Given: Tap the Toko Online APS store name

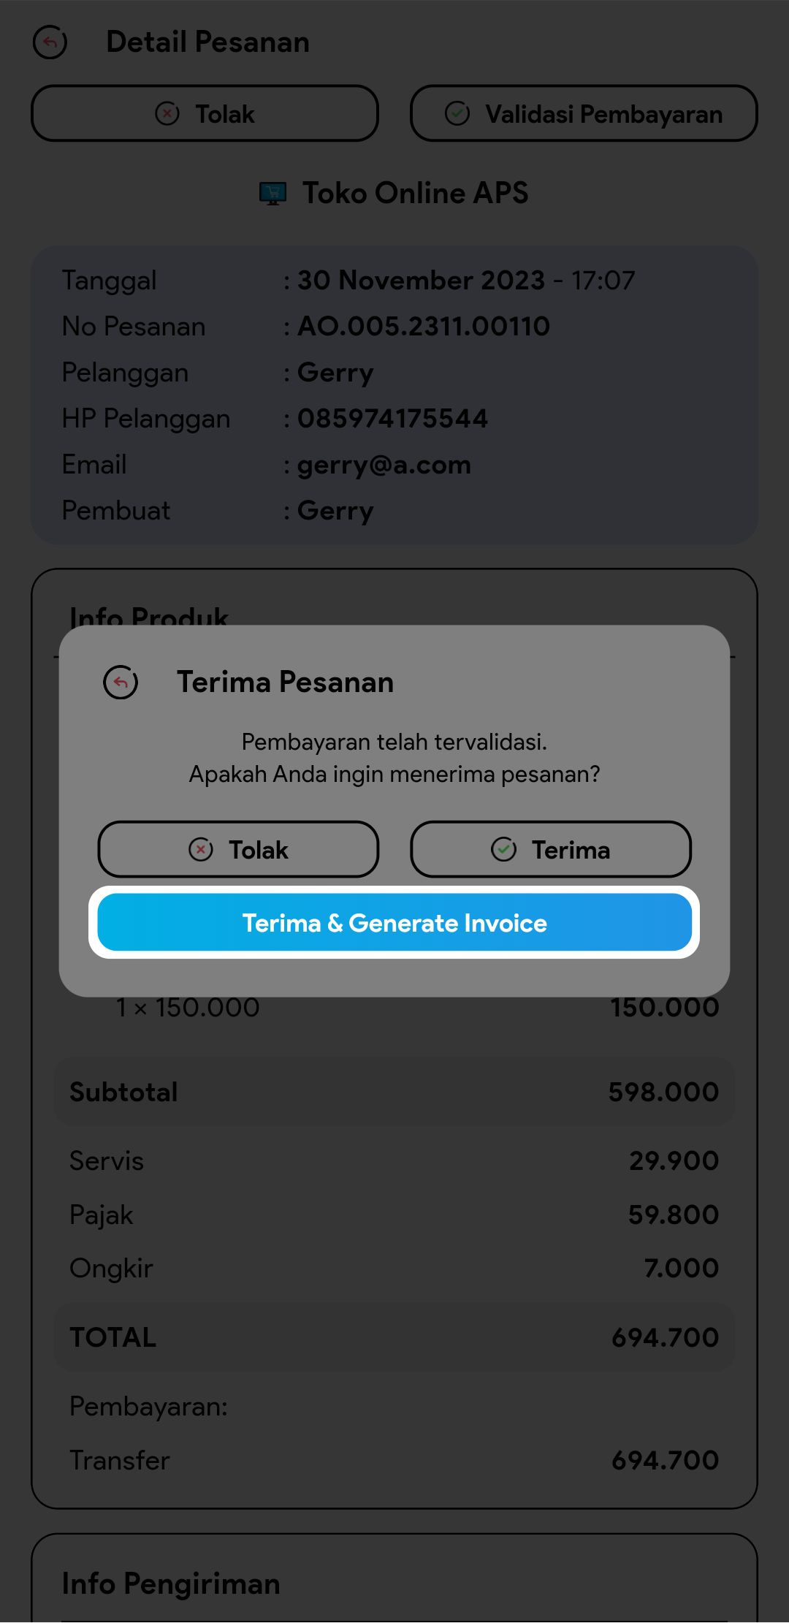Looking at the screenshot, I should (x=415, y=194).
